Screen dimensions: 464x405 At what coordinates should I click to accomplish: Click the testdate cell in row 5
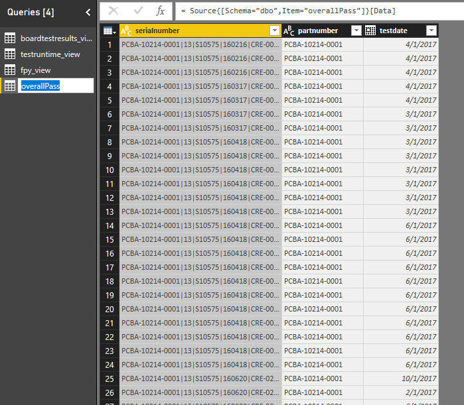pos(401,100)
